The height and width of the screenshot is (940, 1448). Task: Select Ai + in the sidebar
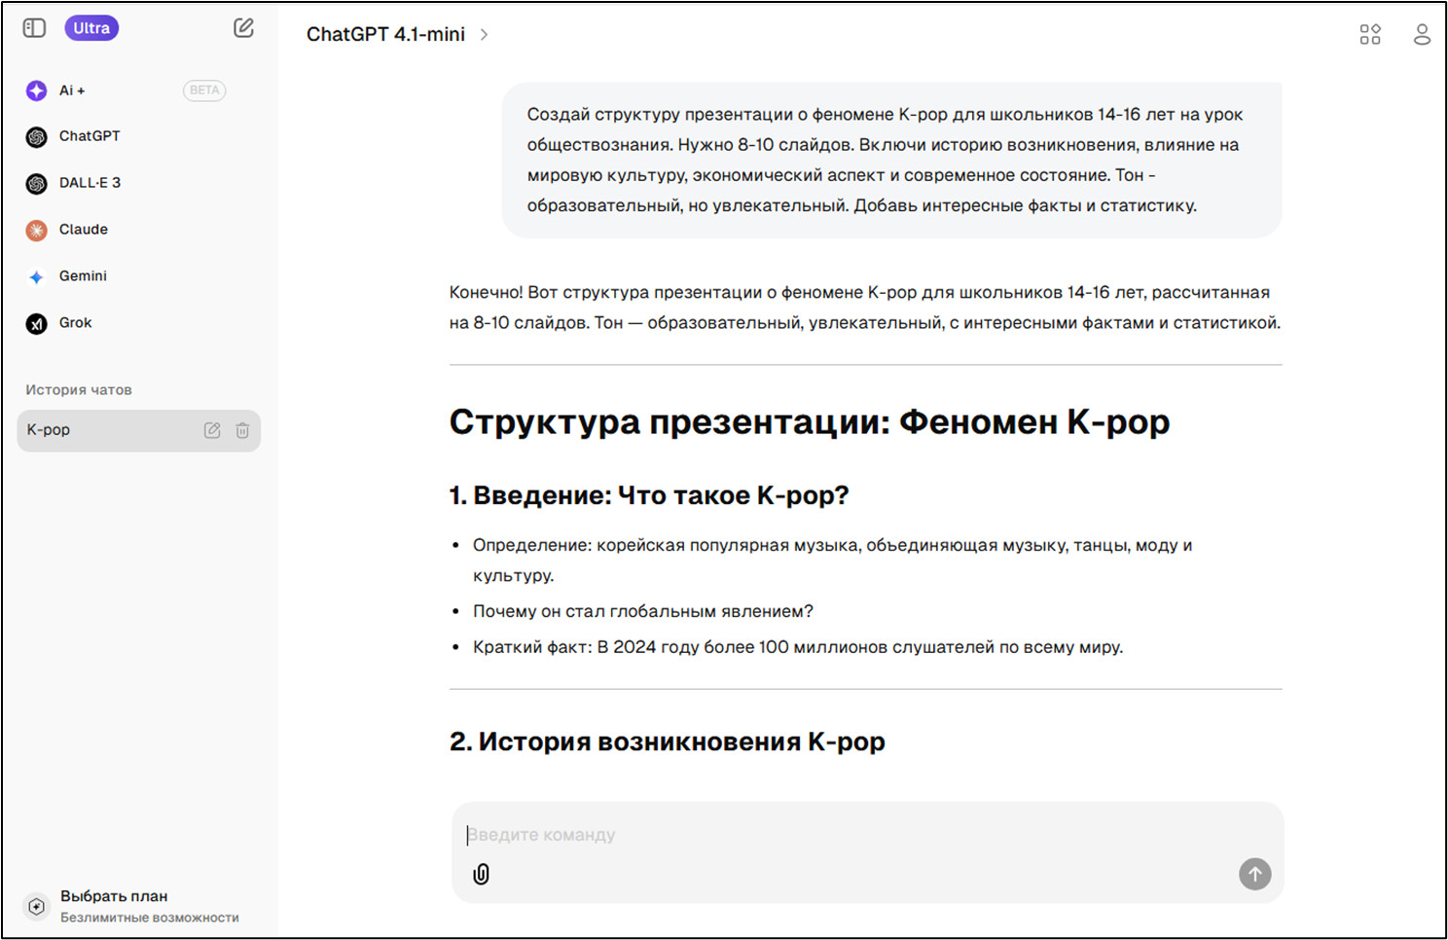(72, 90)
